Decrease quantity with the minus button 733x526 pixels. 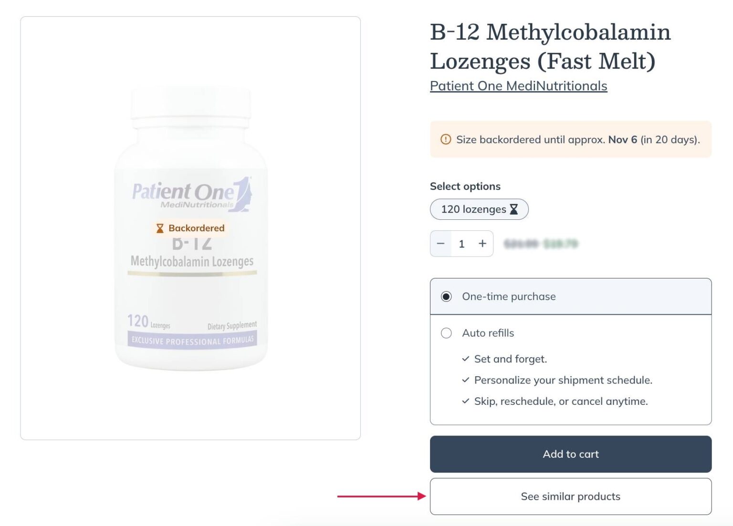click(440, 244)
